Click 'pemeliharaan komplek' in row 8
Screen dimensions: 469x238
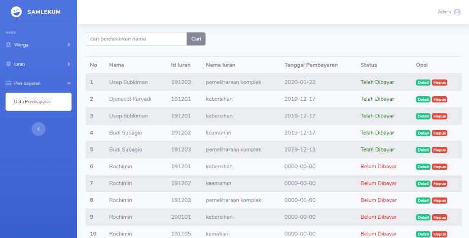click(234, 200)
